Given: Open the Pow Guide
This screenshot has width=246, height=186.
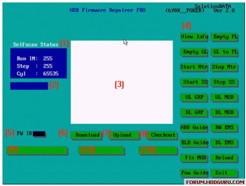Looking at the screenshot, I should [x=194, y=173].
